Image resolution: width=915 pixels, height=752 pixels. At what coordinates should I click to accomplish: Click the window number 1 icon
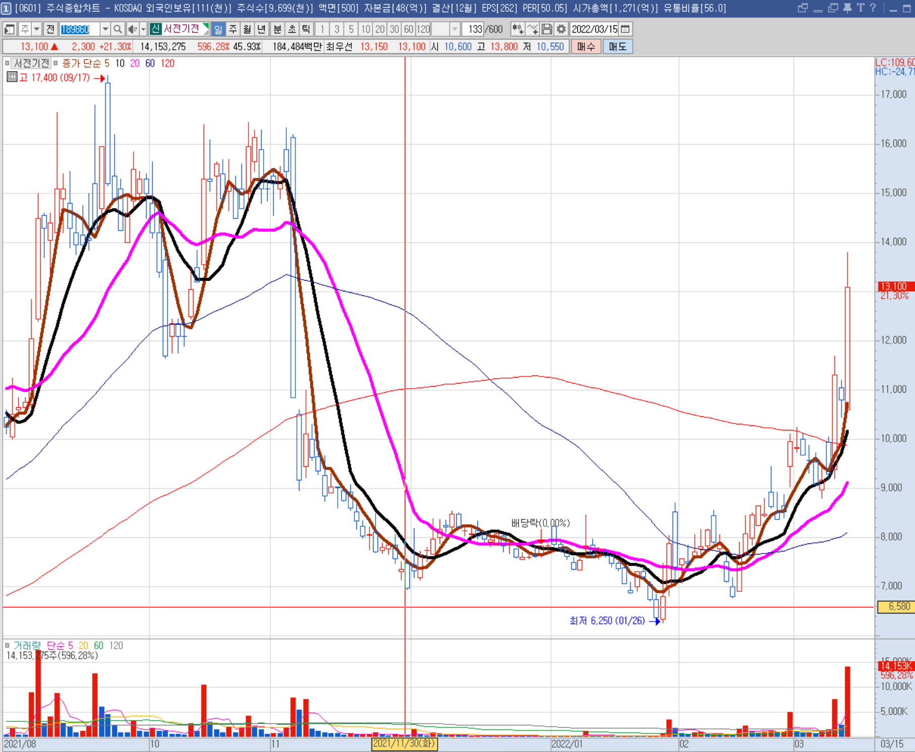(x=6, y=8)
